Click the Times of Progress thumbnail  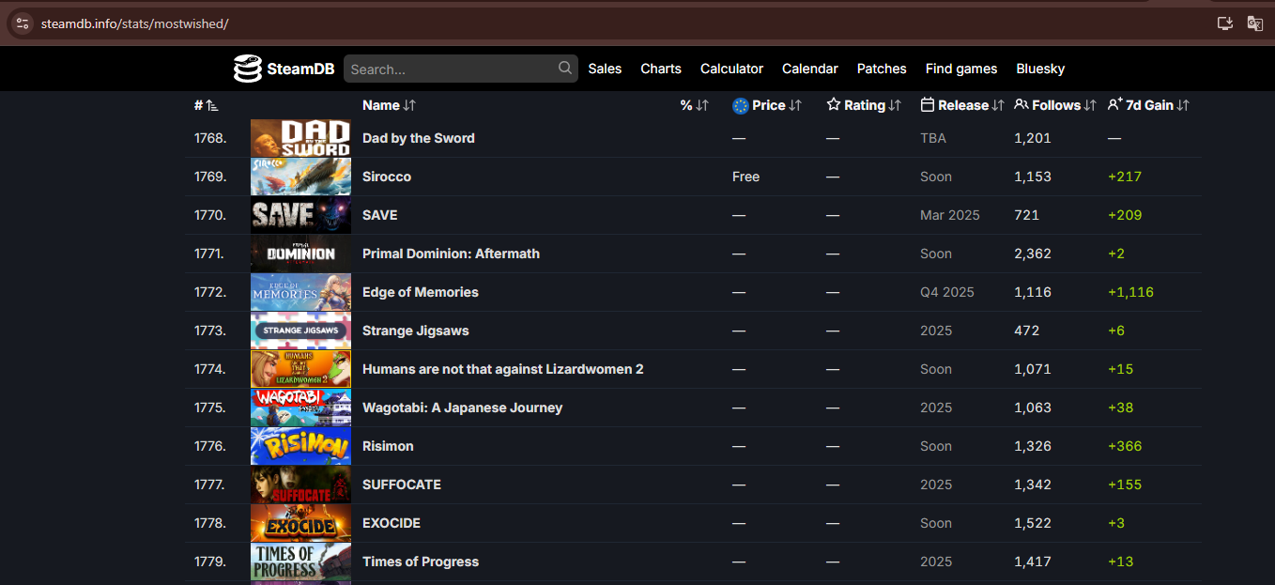[x=300, y=562]
